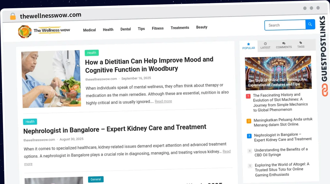Open Thrill of Online Slot Gaming title
Image resolution: width=330 pixels, height=184 pixels.
point(277,82)
